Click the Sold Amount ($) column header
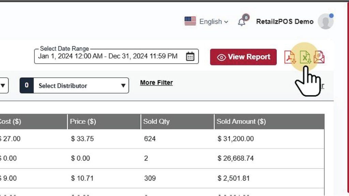The width and height of the screenshot is (349, 196). coord(241,122)
